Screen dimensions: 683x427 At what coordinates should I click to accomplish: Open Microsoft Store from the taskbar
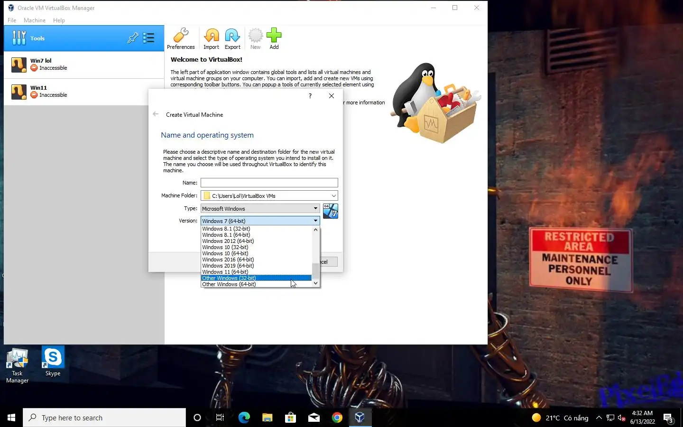click(290, 418)
